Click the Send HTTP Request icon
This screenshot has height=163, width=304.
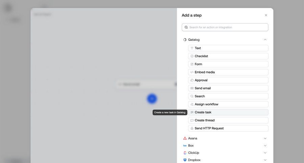tap(192, 128)
